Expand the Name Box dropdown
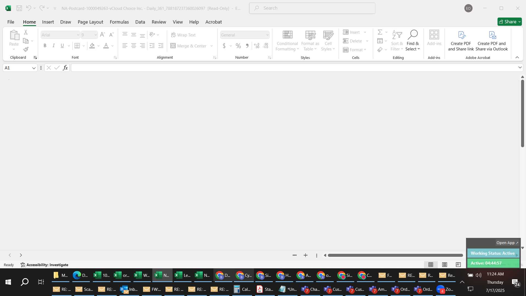526x296 pixels. [34, 68]
